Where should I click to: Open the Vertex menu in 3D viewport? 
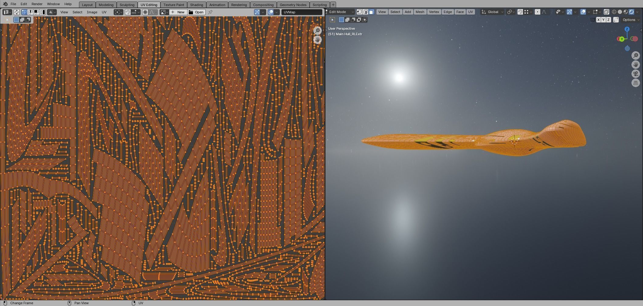[x=434, y=12]
